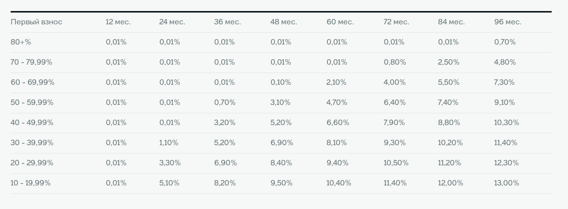Select the "12 мес." column header

(118, 22)
